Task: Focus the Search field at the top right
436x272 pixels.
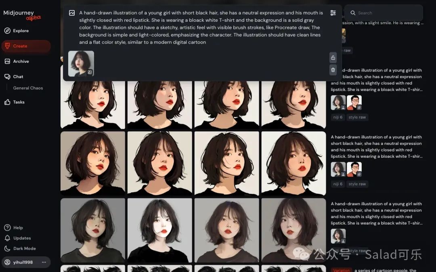Action: click(384, 13)
